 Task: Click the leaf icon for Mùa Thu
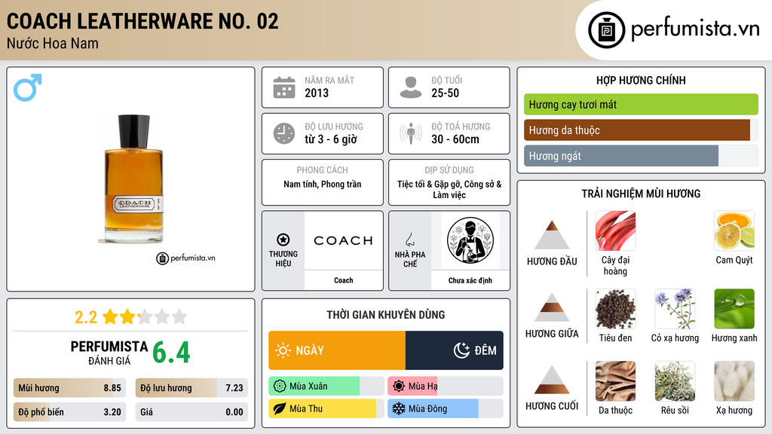click(280, 408)
